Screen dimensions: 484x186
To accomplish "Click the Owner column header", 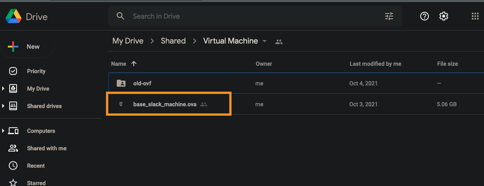I will point(264,64).
